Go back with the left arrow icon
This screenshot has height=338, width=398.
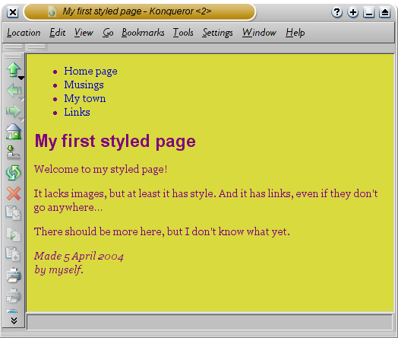coord(13,90)
